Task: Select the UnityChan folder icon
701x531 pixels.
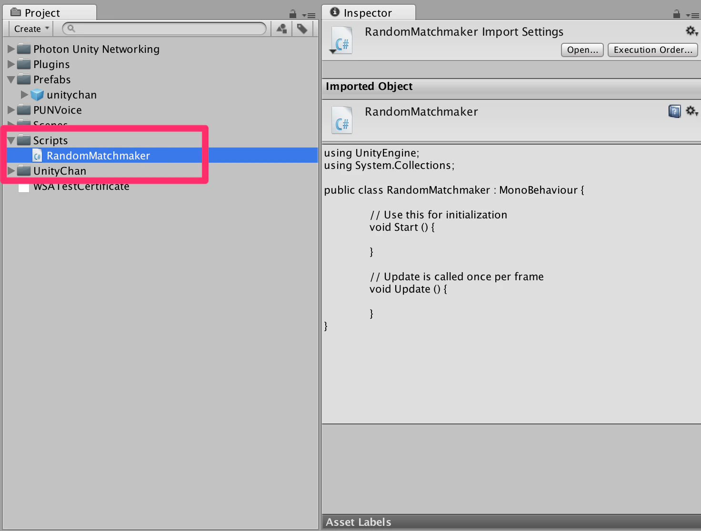Action: coord(24,171)
